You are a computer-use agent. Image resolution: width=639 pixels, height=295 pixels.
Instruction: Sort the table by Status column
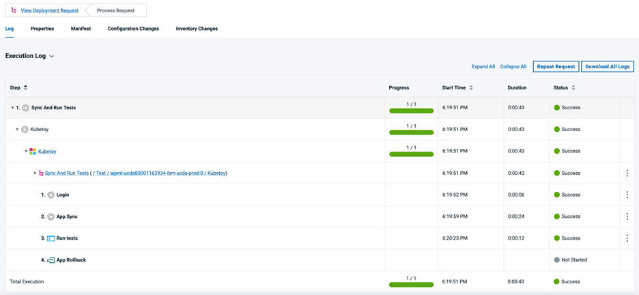pos(573,87)
